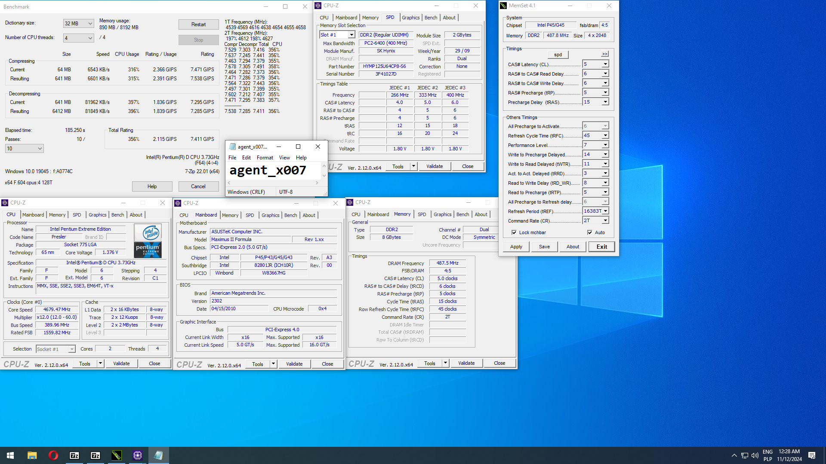Open File menu in Notepad

232,158
